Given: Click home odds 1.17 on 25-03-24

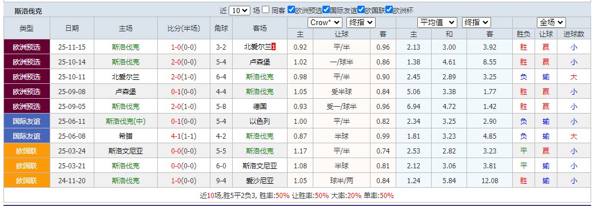Looking at the screenshot, I should 300,151.
